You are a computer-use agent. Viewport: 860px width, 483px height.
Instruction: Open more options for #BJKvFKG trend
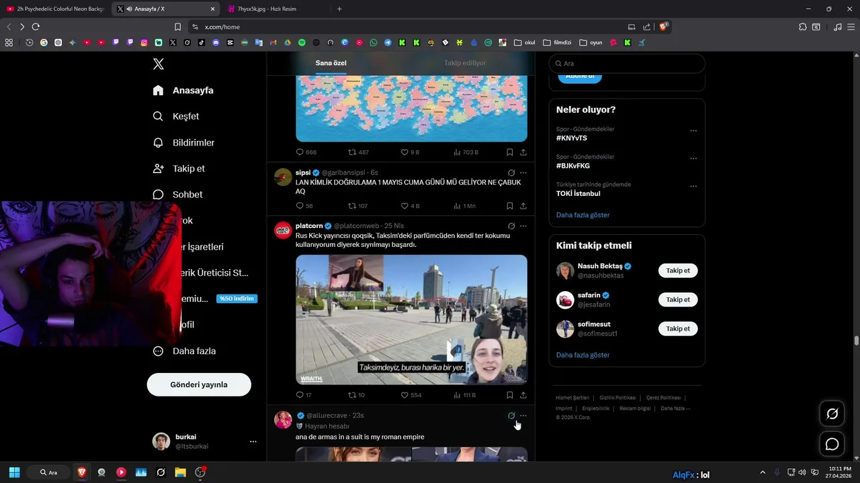pos(693,158)
